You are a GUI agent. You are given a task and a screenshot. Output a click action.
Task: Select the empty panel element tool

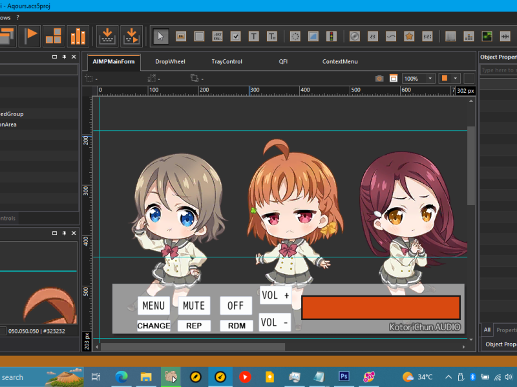(x=199, y=36)
